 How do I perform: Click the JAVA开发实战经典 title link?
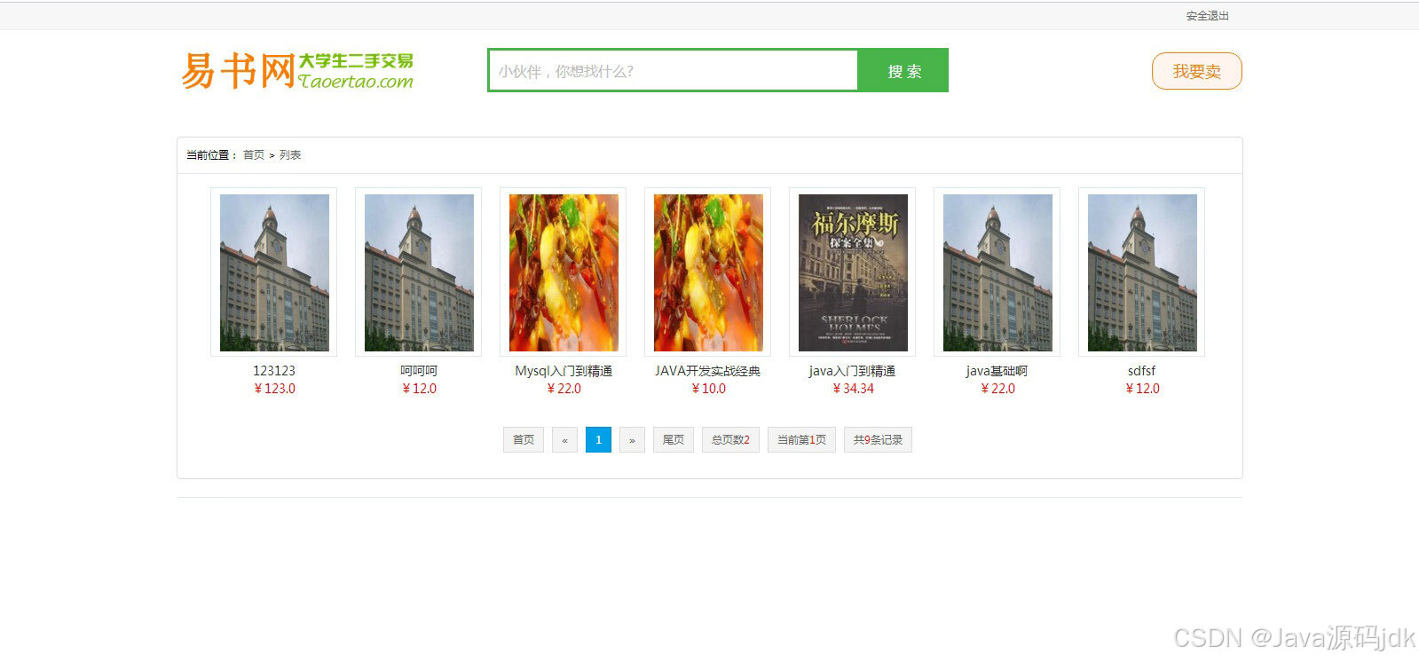point(708,371)
